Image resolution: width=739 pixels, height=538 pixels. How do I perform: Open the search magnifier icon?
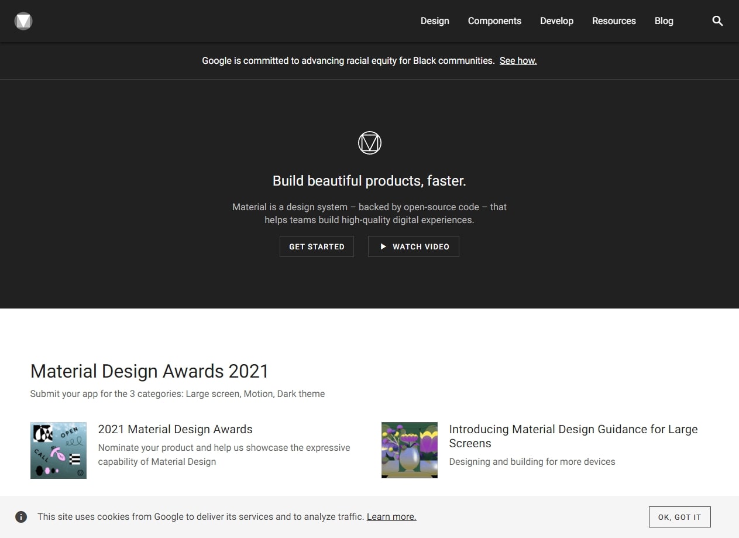[x=717, y=21]
